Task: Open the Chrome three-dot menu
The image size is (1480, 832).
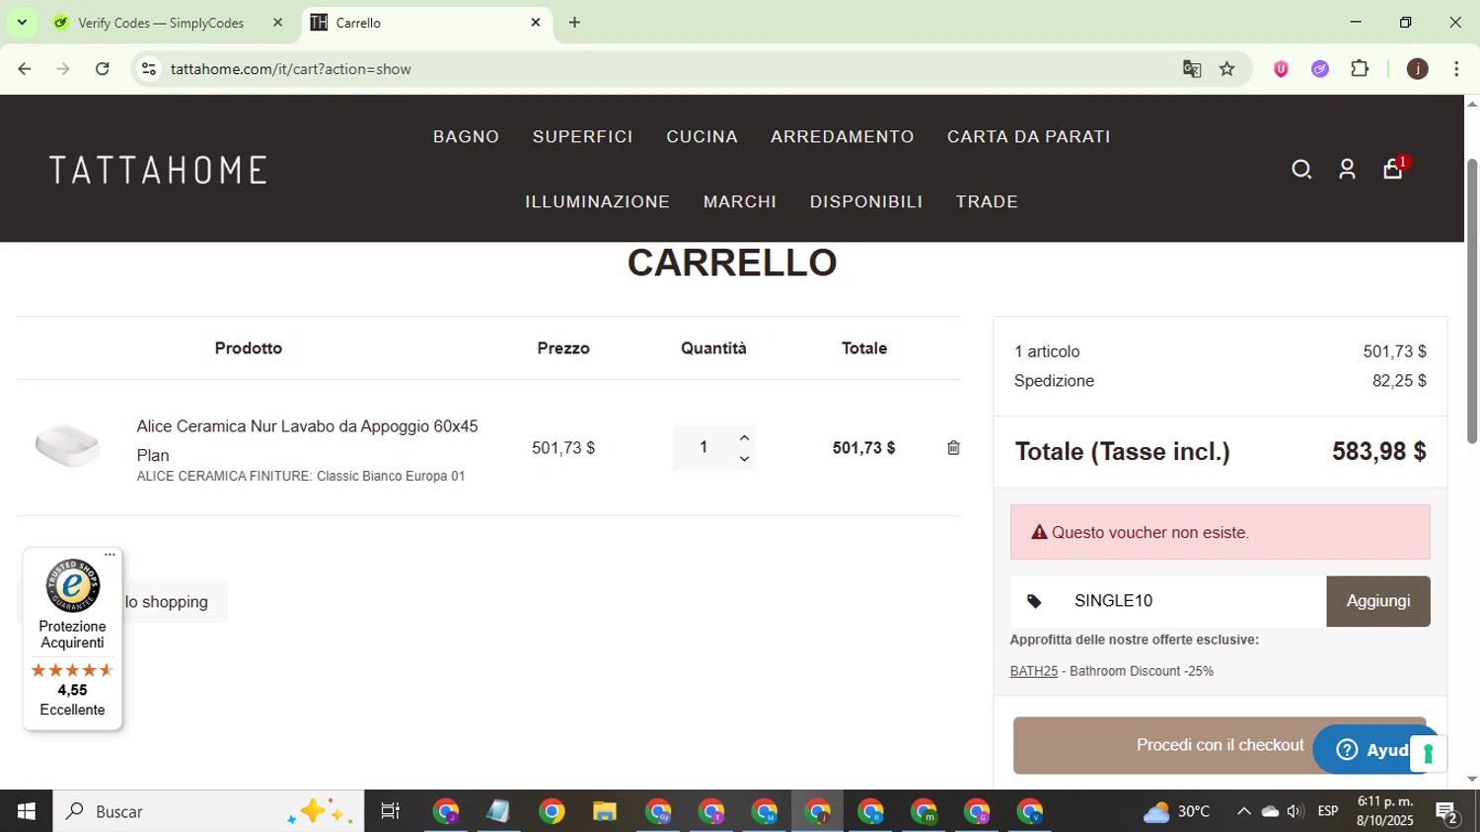Action: coord(1456,69)
